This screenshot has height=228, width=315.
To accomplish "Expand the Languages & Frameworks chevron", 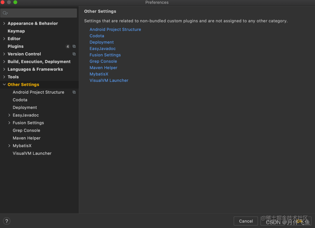I will [4, 69].
